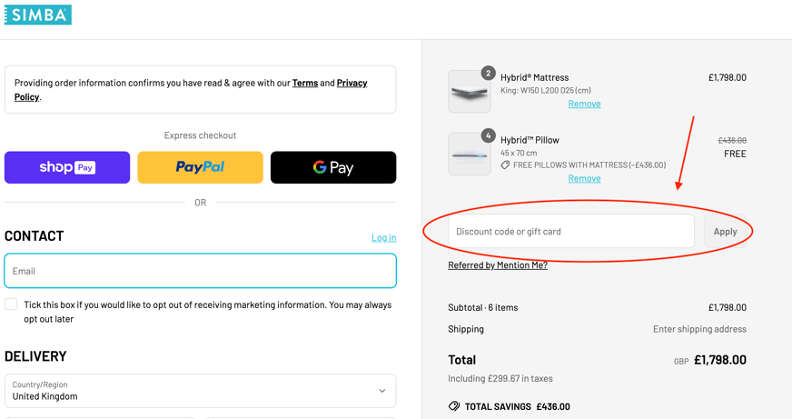Tick the marketing opt-out checkbox
792x419 pixels.
[x=12, y=304]
